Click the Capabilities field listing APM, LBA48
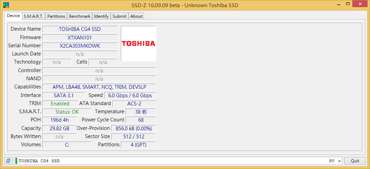Screen dimensions: 370x169 point(99,87)
